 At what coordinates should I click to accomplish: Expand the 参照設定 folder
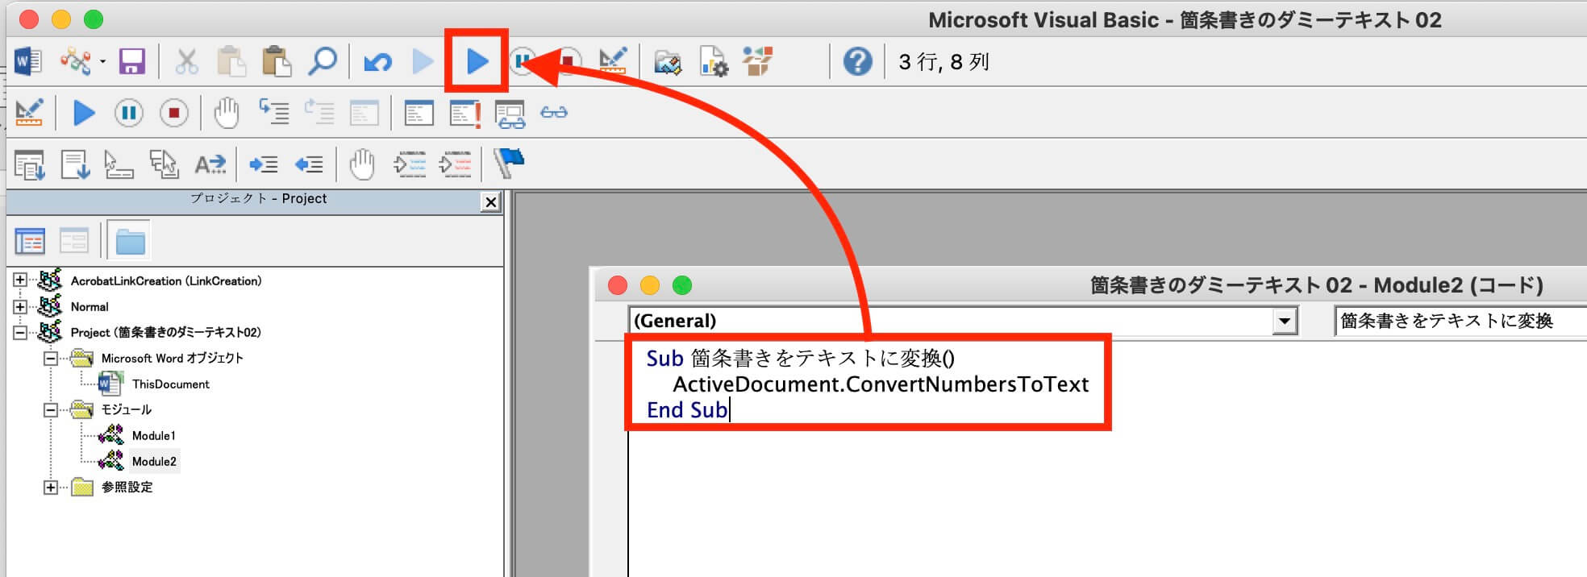(x=51, y=487)
